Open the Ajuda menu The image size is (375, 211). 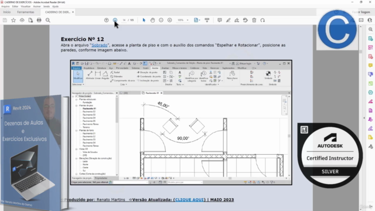click(x=55, y=6)
